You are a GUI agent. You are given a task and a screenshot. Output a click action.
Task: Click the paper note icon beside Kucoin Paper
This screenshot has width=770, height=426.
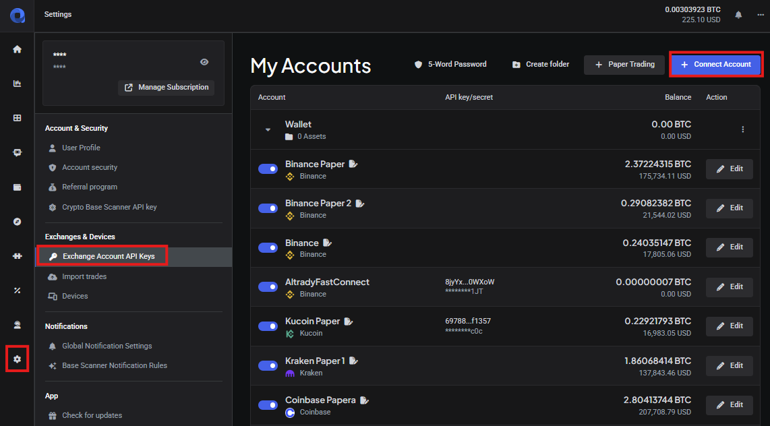pos(348,321)
